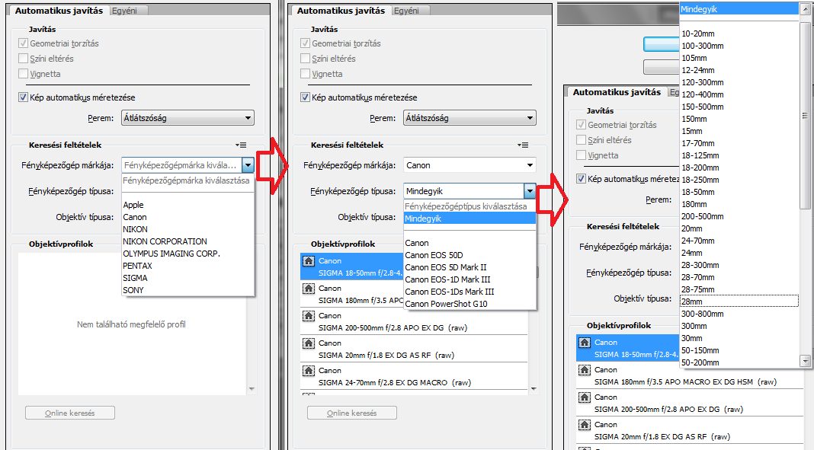The width and height of the screenshot is (814, 450).
Task: Click Fényképezőgép típusa Mindegyik dropdown arrow
Action: point(530,191)
